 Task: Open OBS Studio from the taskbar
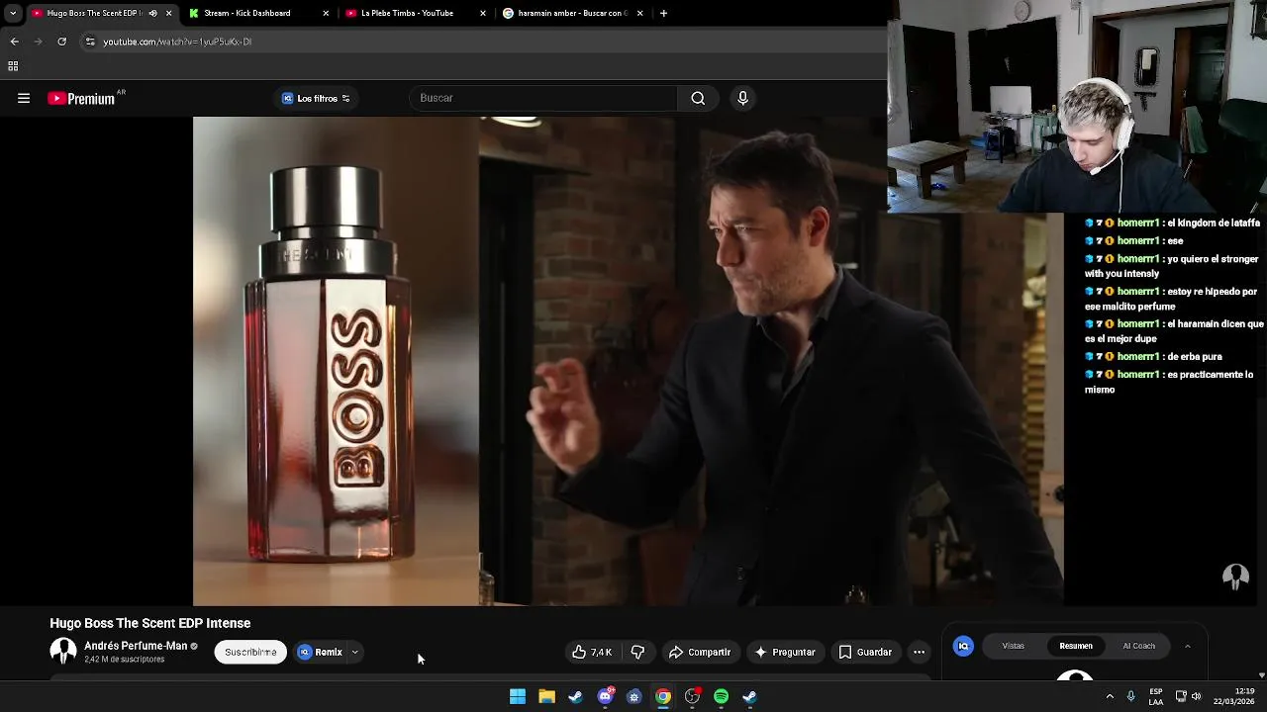[x=692, y=697]
